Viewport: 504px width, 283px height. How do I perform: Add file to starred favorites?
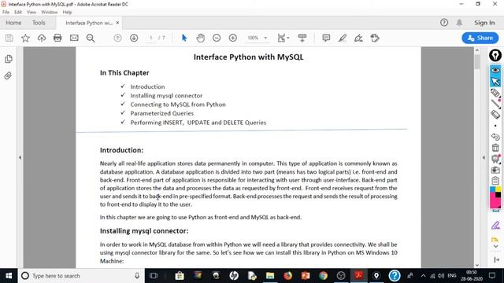tap(25, 39)
